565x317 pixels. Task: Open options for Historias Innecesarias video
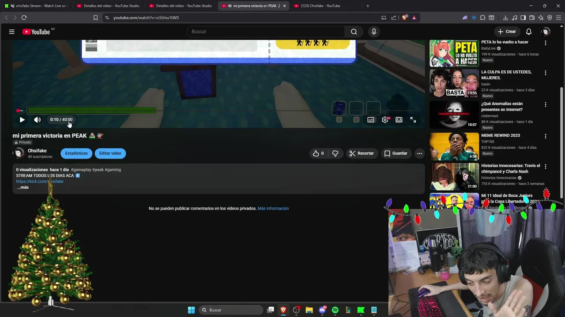pyautogui.click(x=546, y=166)
